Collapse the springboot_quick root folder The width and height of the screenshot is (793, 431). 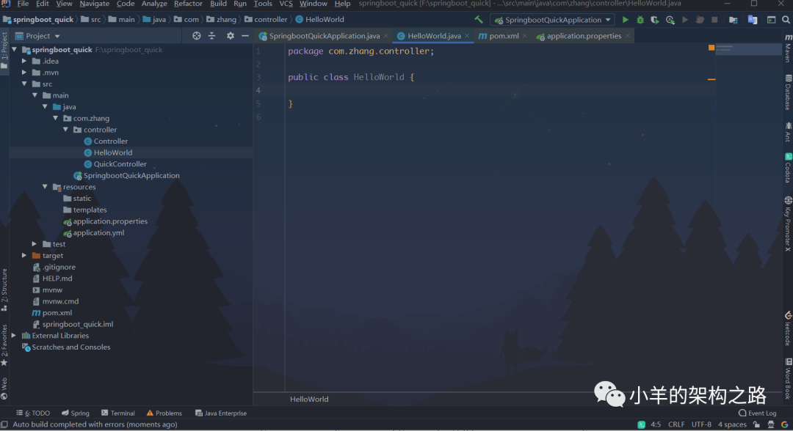click(15, 49)
